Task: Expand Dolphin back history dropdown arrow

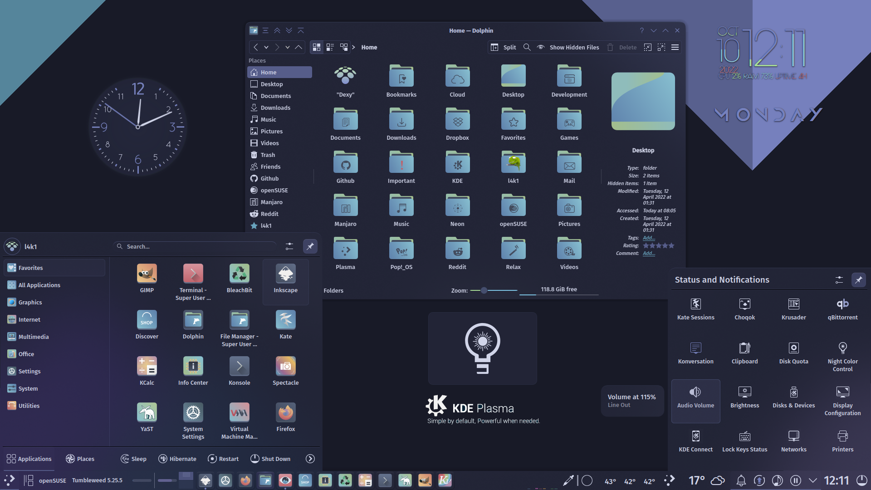Action: click(x=266, y=47)
